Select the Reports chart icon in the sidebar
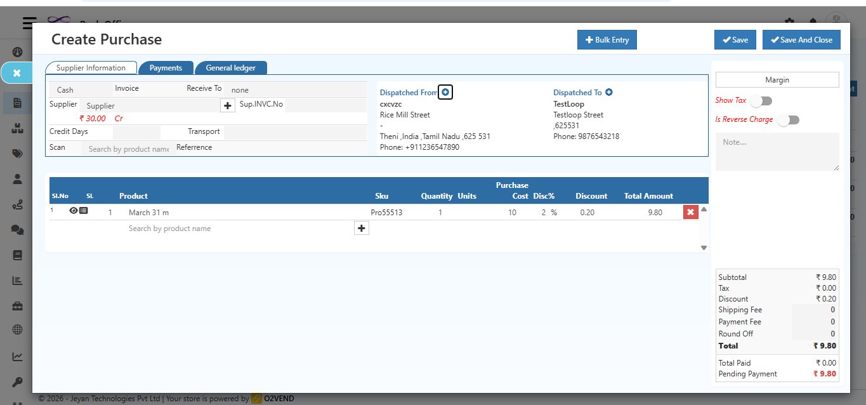 (17, 279)
